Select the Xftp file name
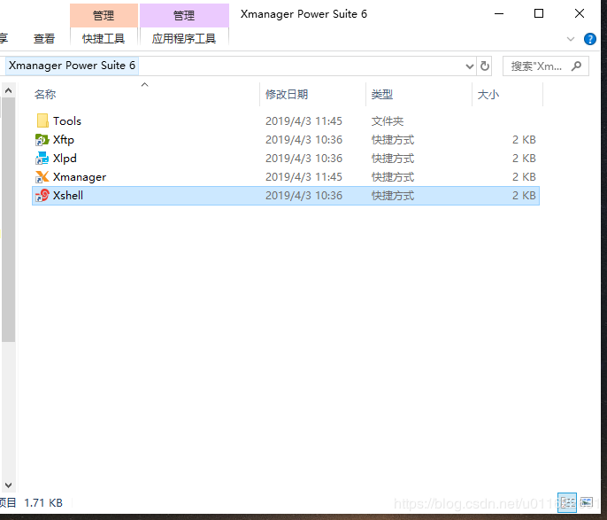 [x=64, y=140]
